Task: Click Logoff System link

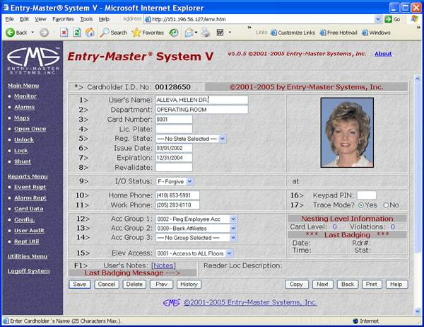Action: [x=29, y=271]
